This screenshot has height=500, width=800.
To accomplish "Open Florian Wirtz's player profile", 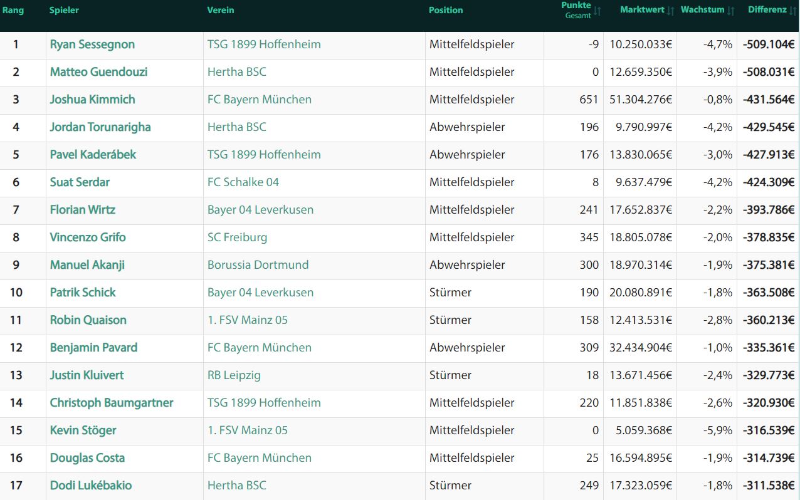I will coord(83,210).
